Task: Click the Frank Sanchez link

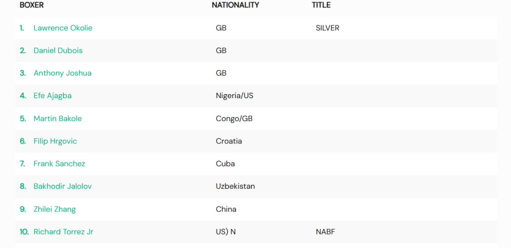Action: (x=59, y=164)
